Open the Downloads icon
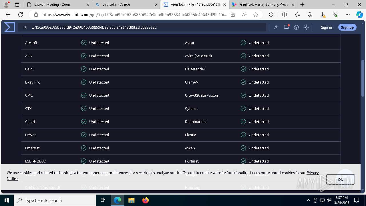366x206 pixels. [323, 15]
